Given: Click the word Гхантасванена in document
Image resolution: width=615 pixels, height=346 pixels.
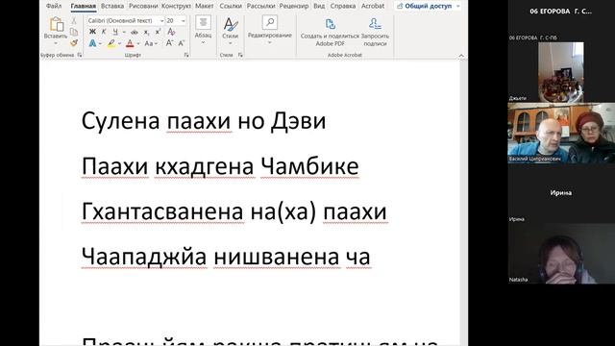Looking at the screenshot, I should tap(162, 211).
